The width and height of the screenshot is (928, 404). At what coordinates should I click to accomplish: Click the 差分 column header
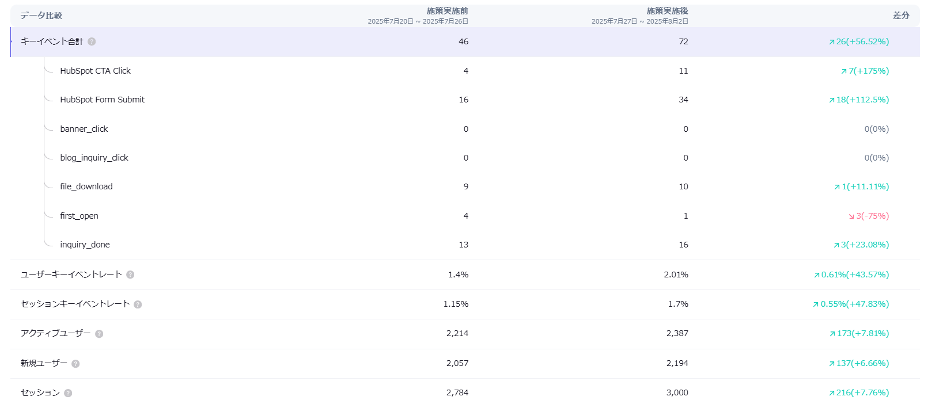pyautogui.click(x=901, y=16)
